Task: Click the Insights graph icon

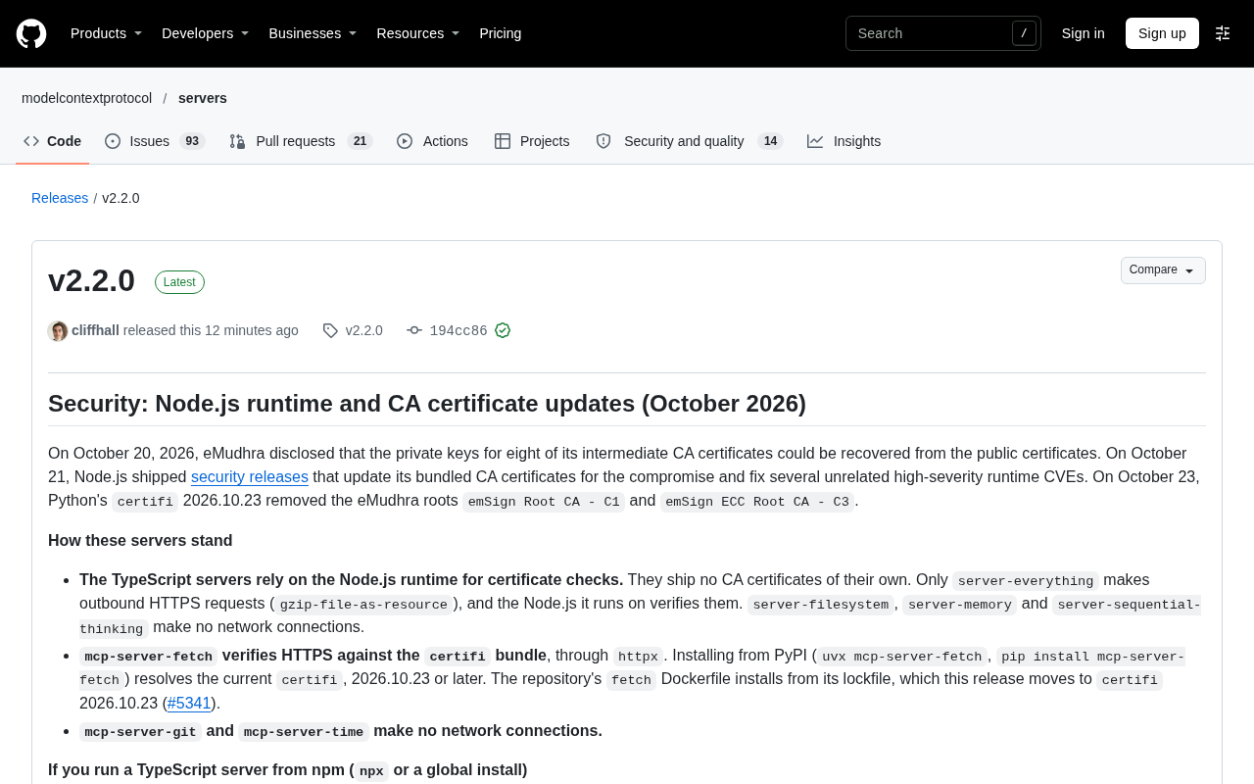Action: (815, 141)
